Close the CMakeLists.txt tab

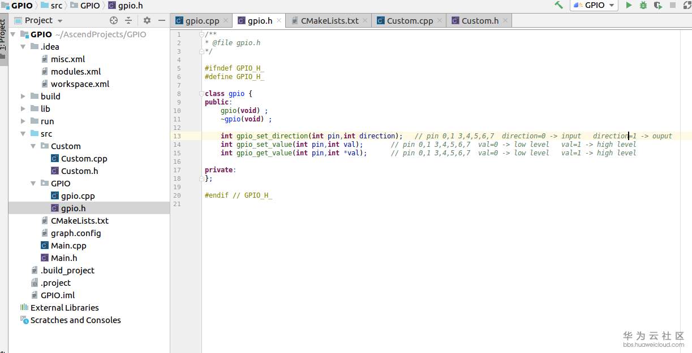(366, 21)
